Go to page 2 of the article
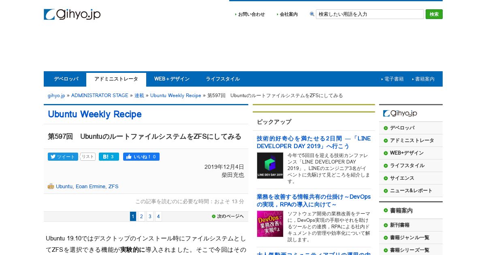This screenshot has width=486, height=255. 141,216
